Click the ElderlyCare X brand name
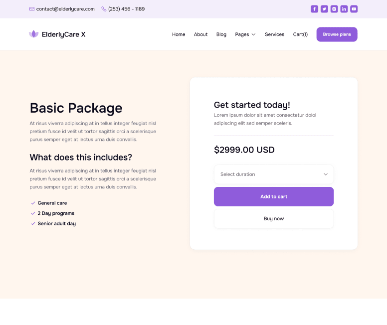Image resolution: width=387 pixels, height=325 pixels. tap(64, 34)
